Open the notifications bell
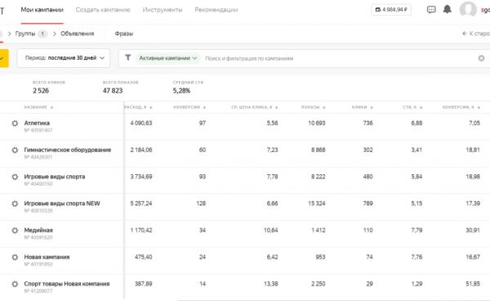This screenshot has width=490, height=301. 448,9
